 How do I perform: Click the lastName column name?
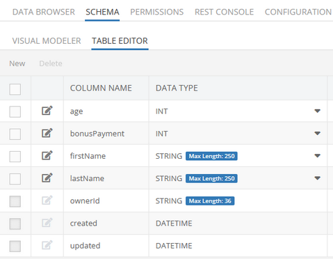click(x=87, y=178)
